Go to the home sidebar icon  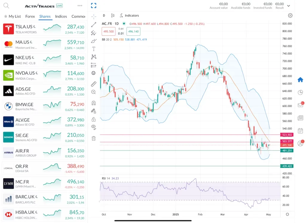[x=300, y=80]
